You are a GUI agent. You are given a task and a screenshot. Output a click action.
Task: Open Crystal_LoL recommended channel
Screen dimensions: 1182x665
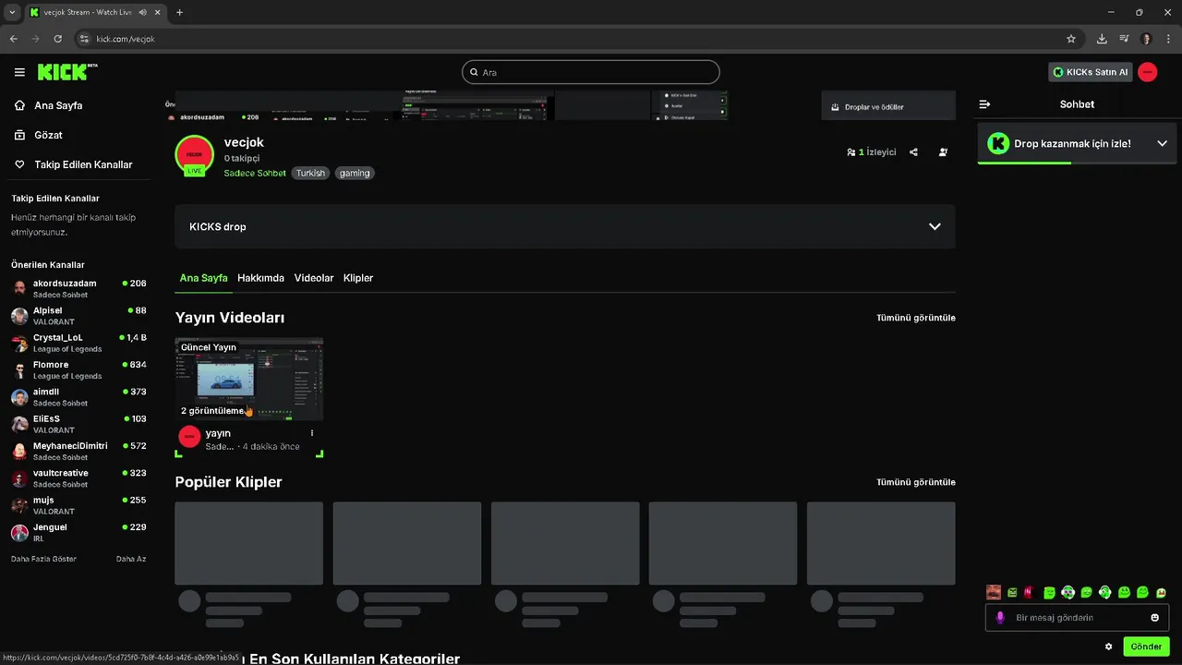[x=78, y=343]
